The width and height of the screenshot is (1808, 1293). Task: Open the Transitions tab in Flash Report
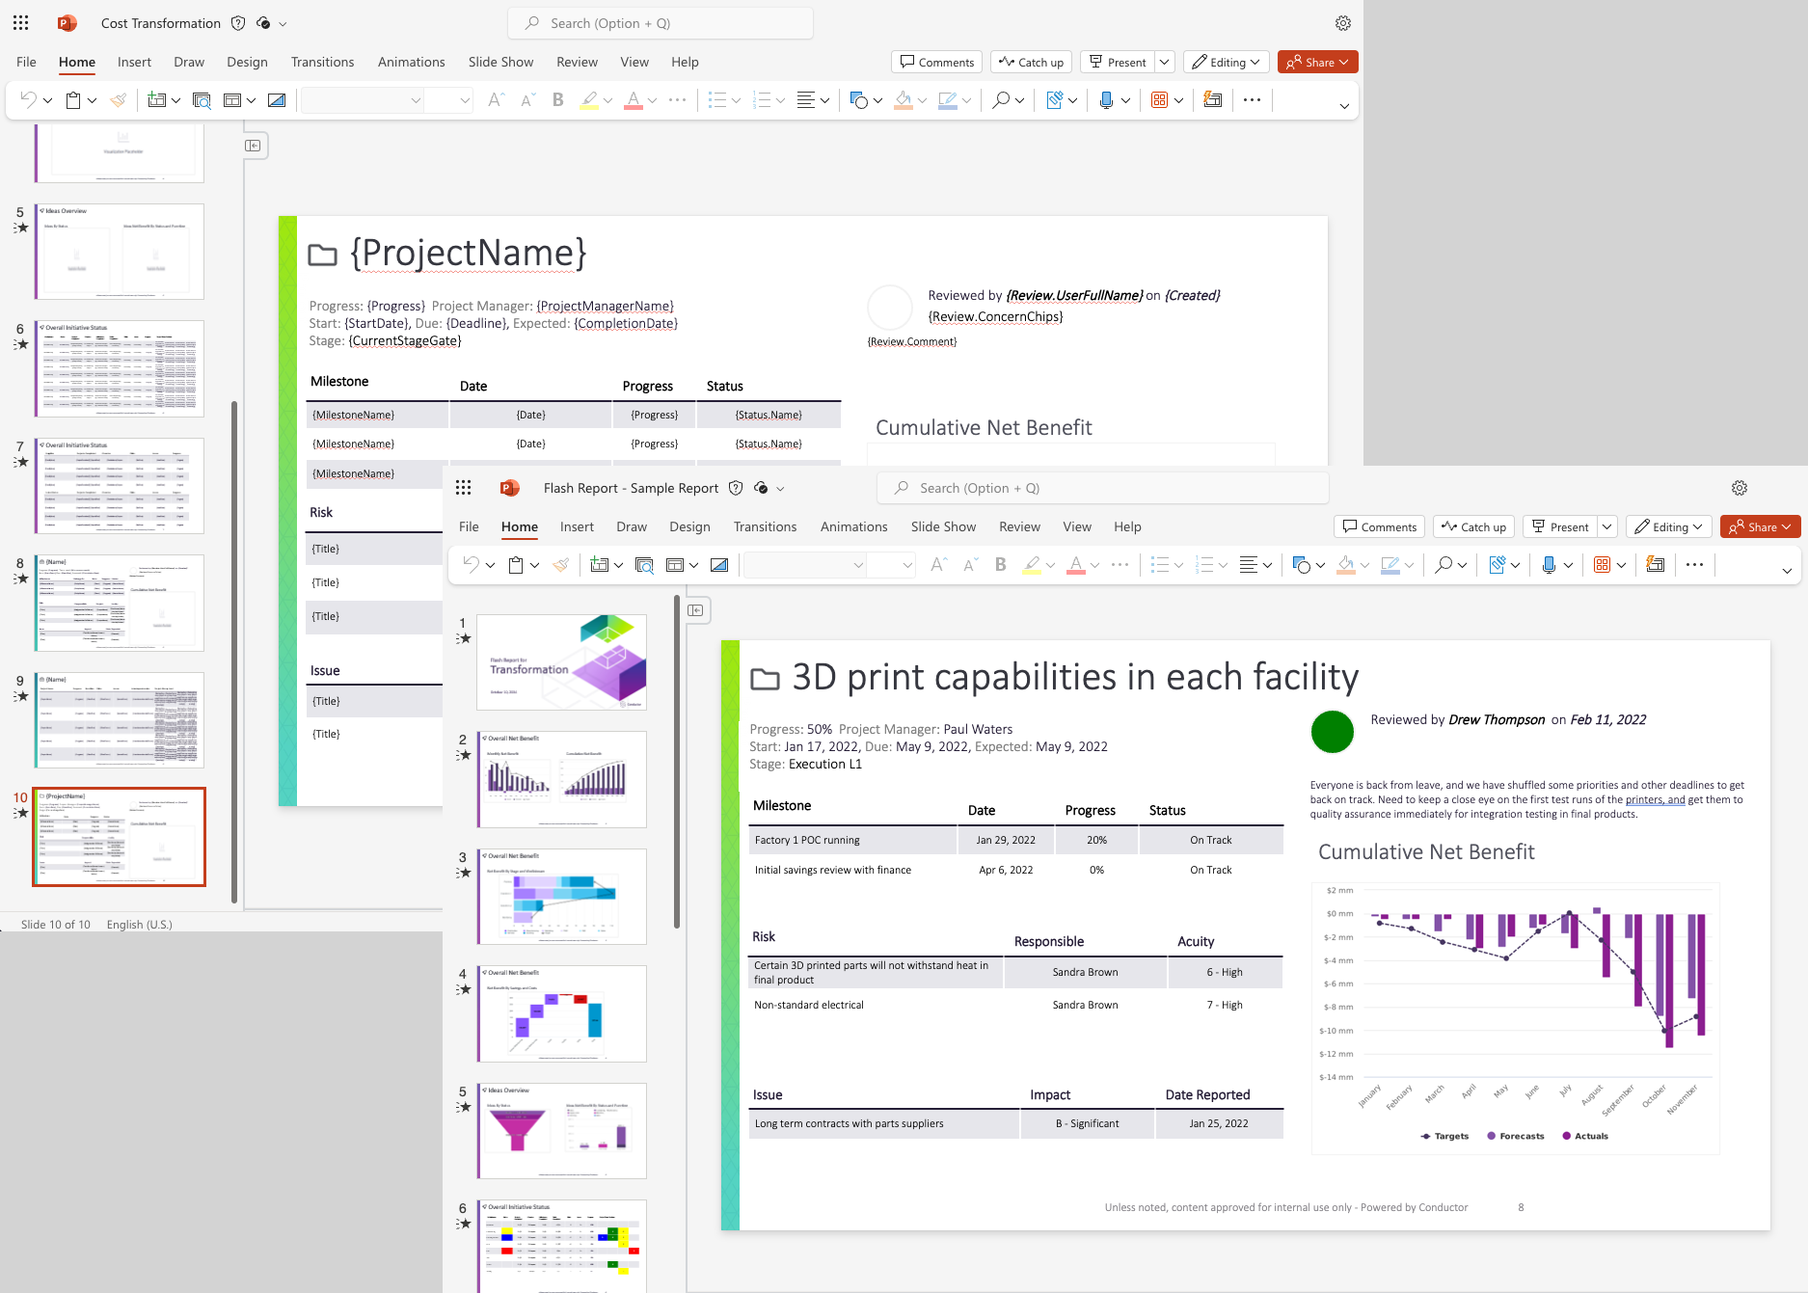[x=765, y=526]
